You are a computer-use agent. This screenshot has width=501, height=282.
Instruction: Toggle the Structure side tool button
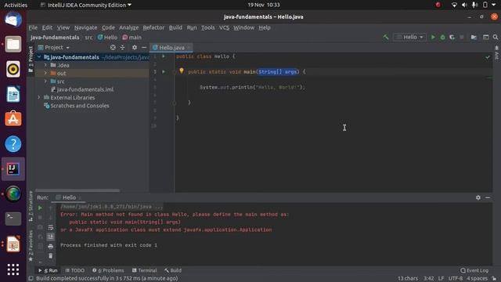(31, 207)
